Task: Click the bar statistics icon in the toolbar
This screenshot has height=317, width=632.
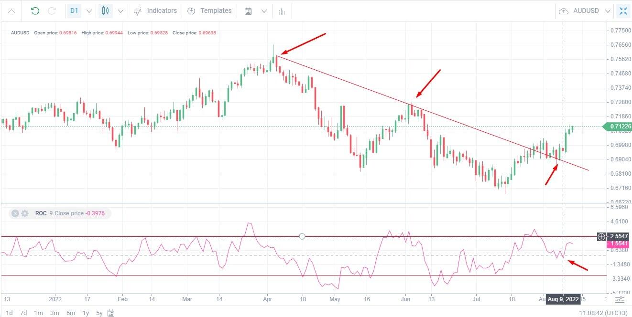Action: [x=282, y=10]
